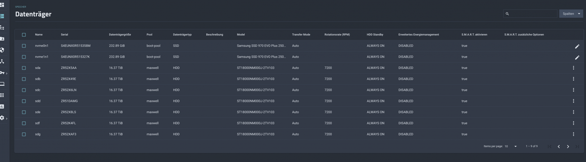Open the Data Protection shield icon
586x162 pixels.
2,50
